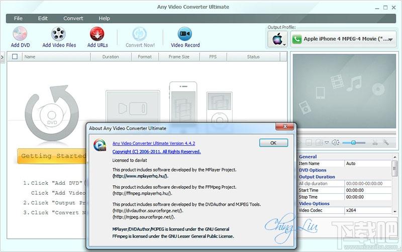Click the All clip duration value 00:00:00-00:00:00
The width and height of the screenshot is (402, 252).
coord(368,184)
